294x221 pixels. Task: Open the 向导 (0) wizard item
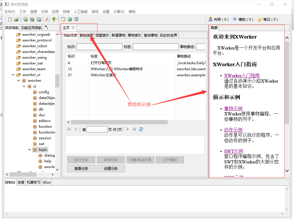[x=218, y=19]
